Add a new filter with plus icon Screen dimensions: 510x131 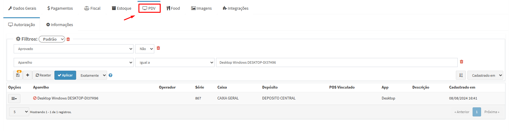(27, 75)
